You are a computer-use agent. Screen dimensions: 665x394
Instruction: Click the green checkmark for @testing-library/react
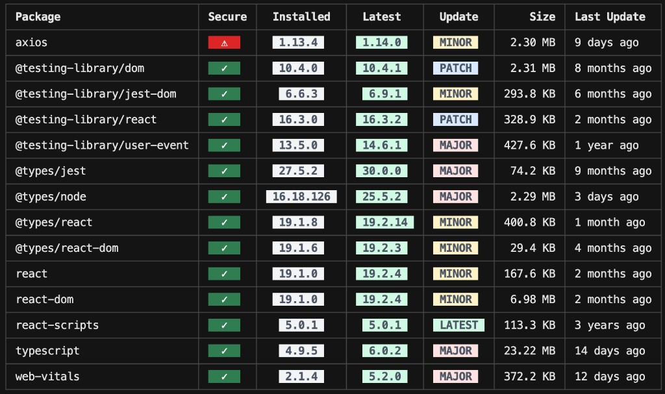point(224,119)
